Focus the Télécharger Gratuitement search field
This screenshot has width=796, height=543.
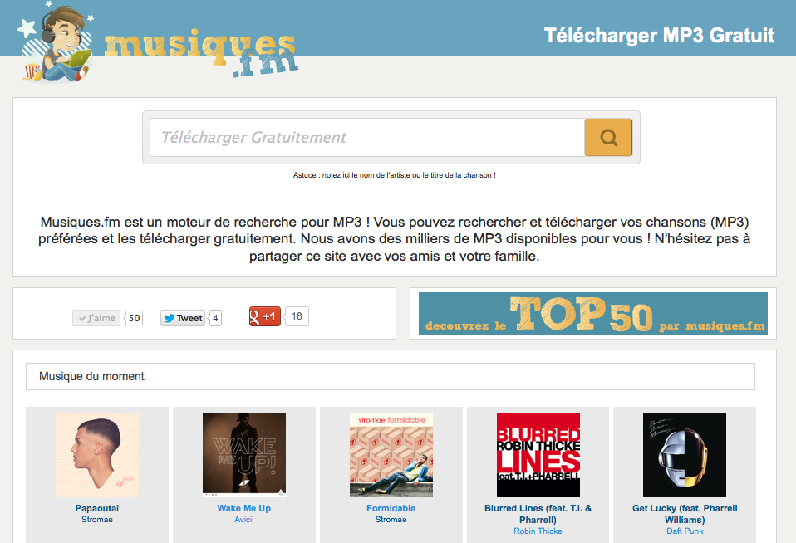click(367, 137)
